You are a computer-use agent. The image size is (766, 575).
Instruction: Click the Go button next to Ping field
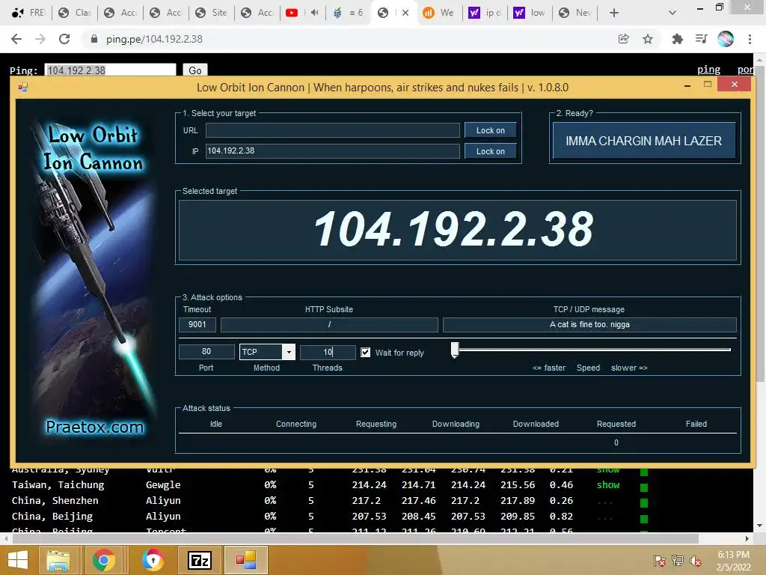(x=195, y=70)
